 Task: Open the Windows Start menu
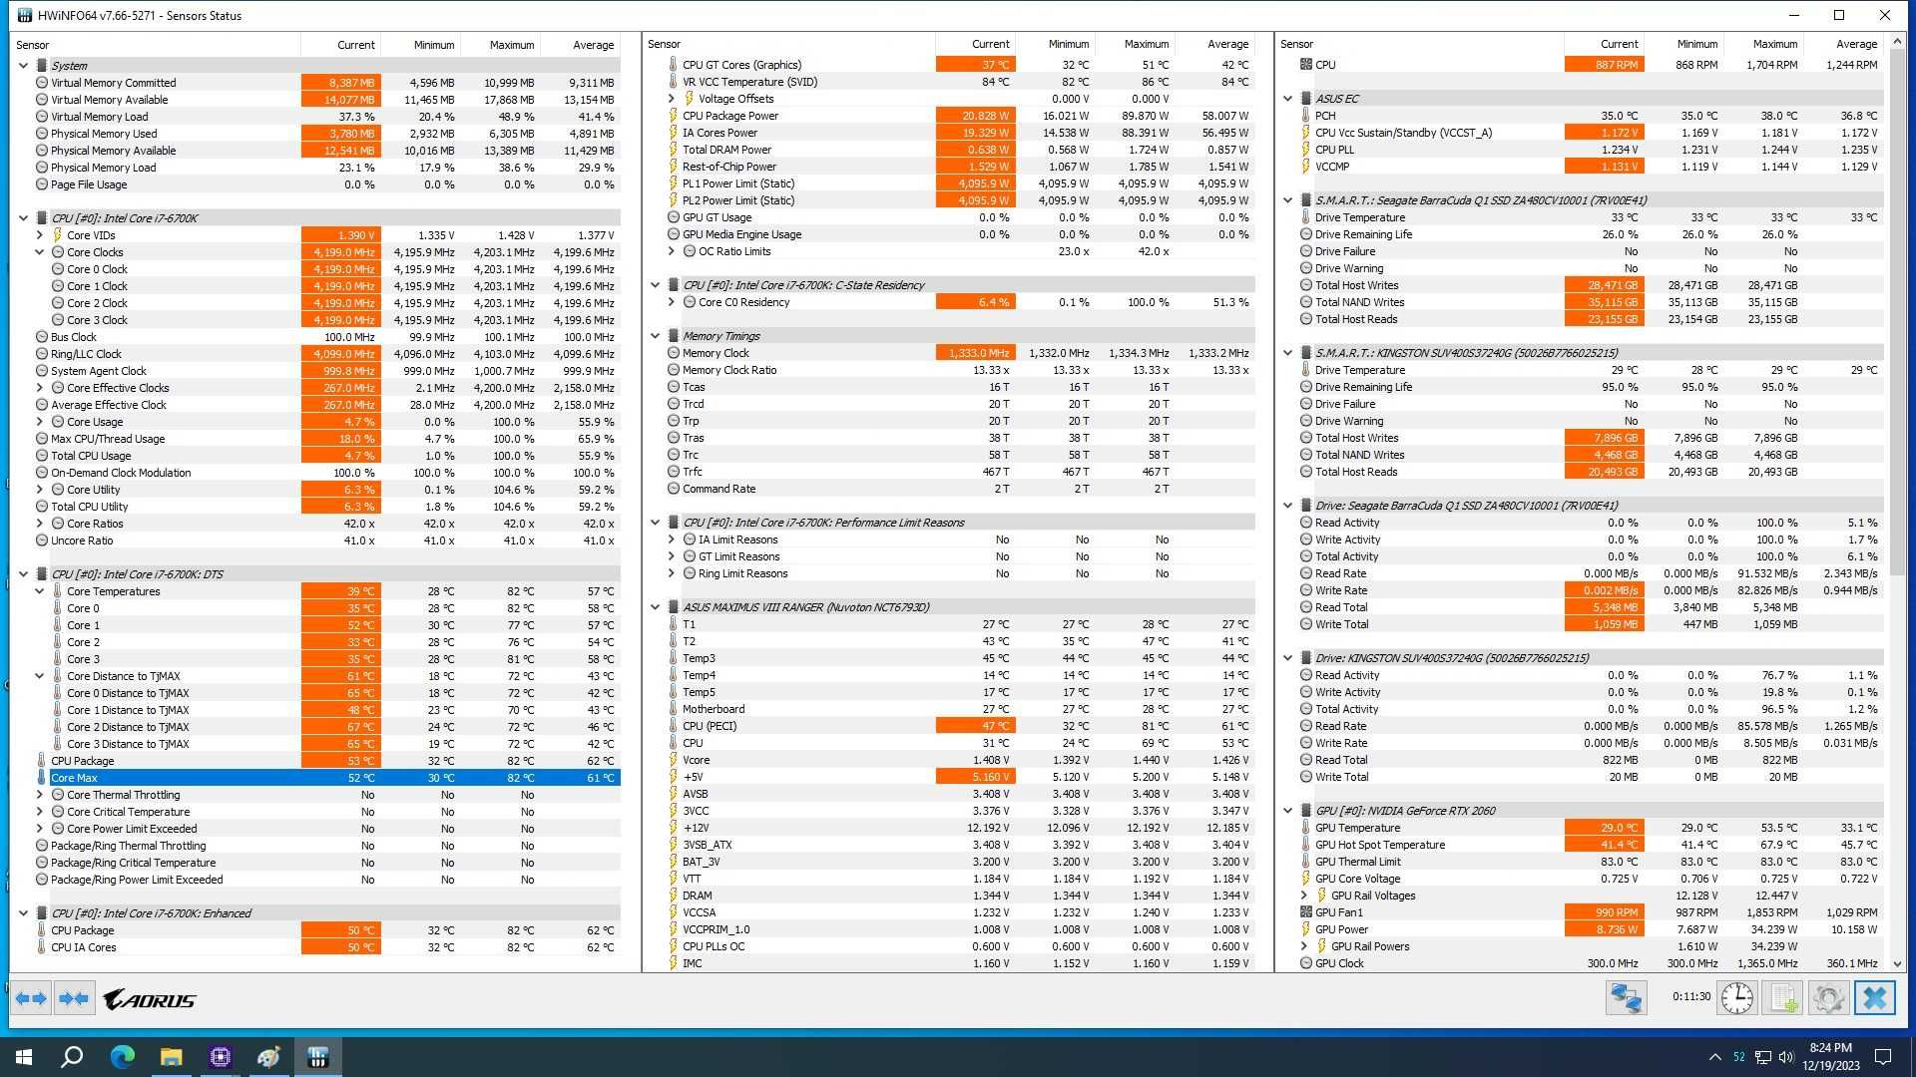pos(24,1057)
